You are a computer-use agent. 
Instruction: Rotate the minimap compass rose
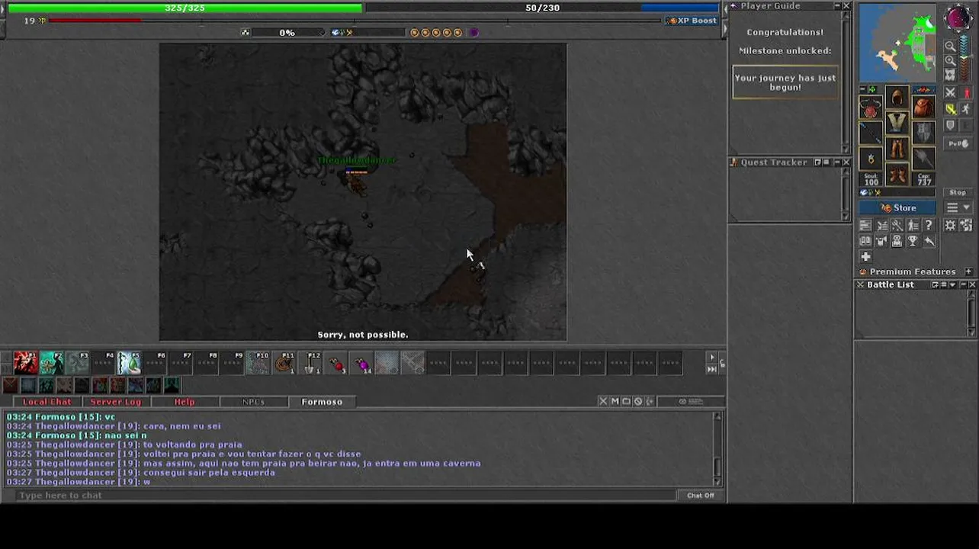(x=958, y=18)
